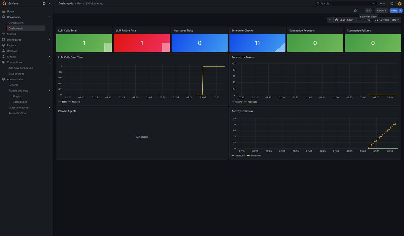This screenshot has width=404, height=236.
Task: Click Summarize Failures panel title
Action: (x=359, y=31)
